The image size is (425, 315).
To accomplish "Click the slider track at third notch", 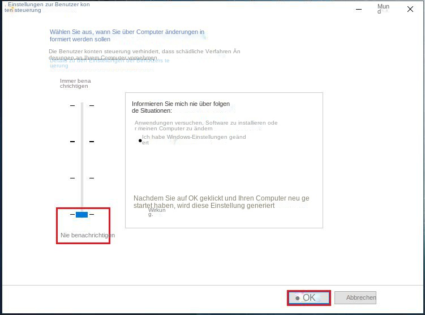I will coord(82,178).
